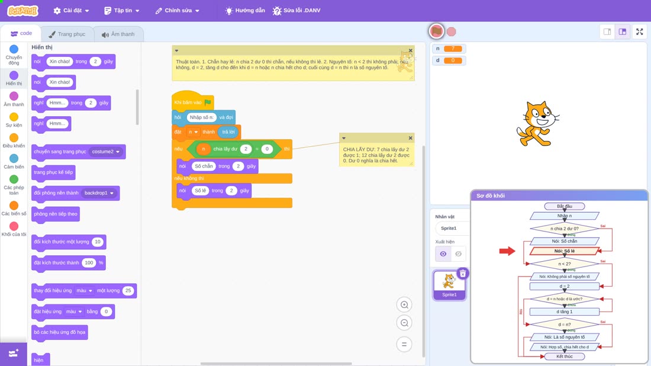Screen dimensions: 651x366
Task: Switch to the Trang phục tab
Action: tap(67, 34)
